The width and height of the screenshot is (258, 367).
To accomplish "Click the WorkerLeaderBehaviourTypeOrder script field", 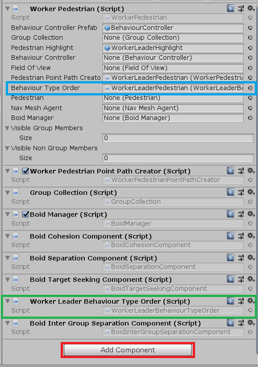I will [x=173, y=310].
